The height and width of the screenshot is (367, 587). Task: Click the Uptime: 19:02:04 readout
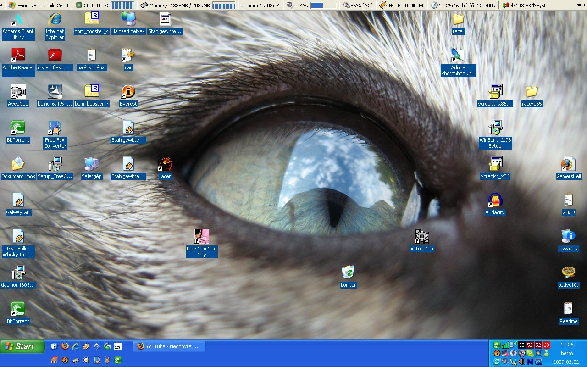[260, 6]
